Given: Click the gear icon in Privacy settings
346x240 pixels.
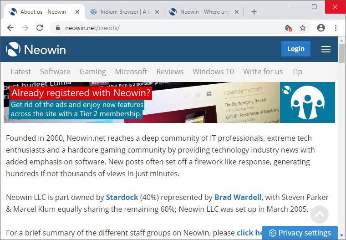Looking at the screenshot, I should 273,233.
